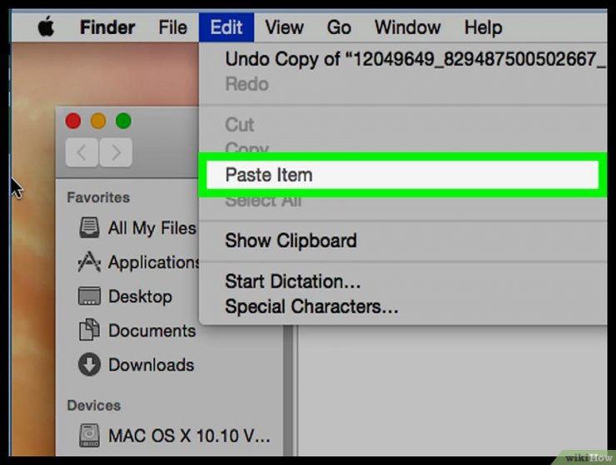The height and width of the screenshot is (465, 616).
Task: Go back with the left chevron button
Action: point(82,152)
